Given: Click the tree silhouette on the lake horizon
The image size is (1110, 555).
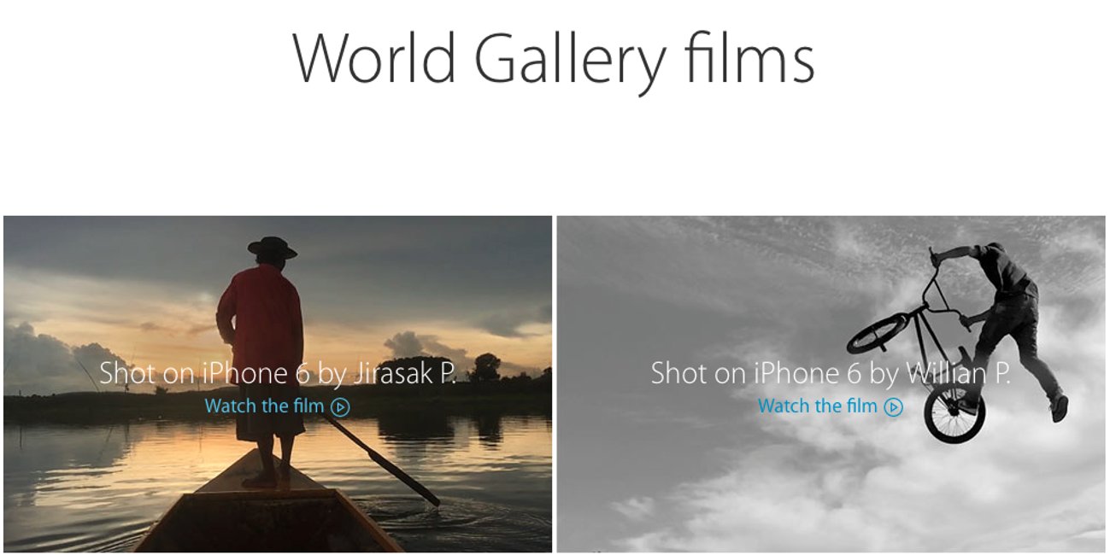Looking at the screenshot, I should pos(486,367).
